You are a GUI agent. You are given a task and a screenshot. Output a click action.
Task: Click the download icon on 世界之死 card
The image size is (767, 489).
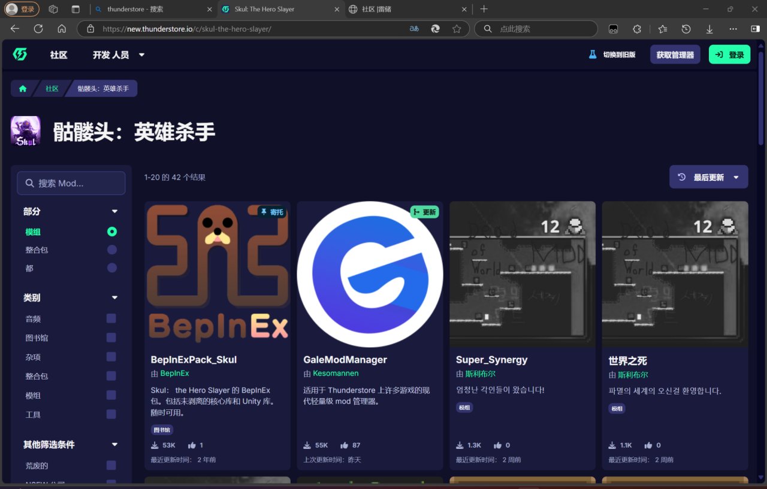[612, 445]
